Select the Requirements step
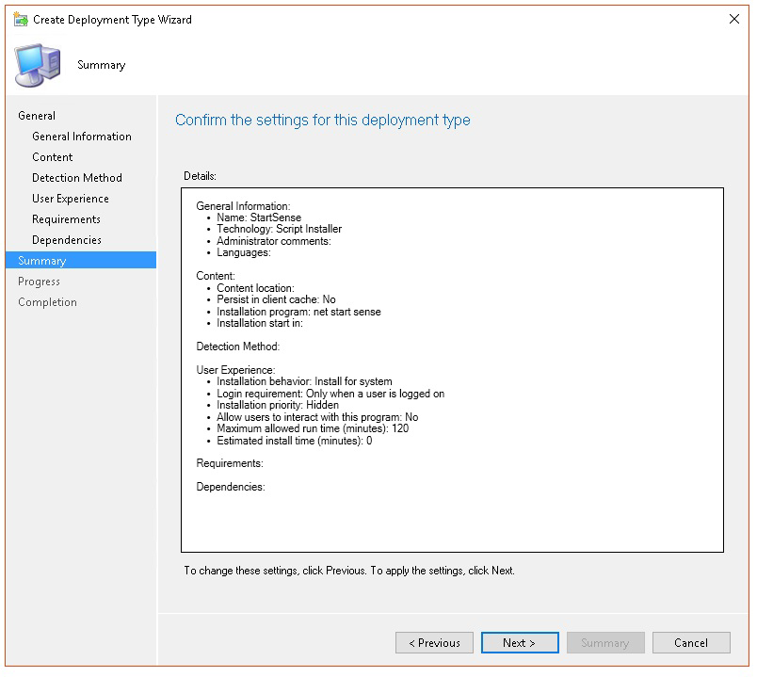This screenshot has width=757, height=677. click(x=66, y=219)
